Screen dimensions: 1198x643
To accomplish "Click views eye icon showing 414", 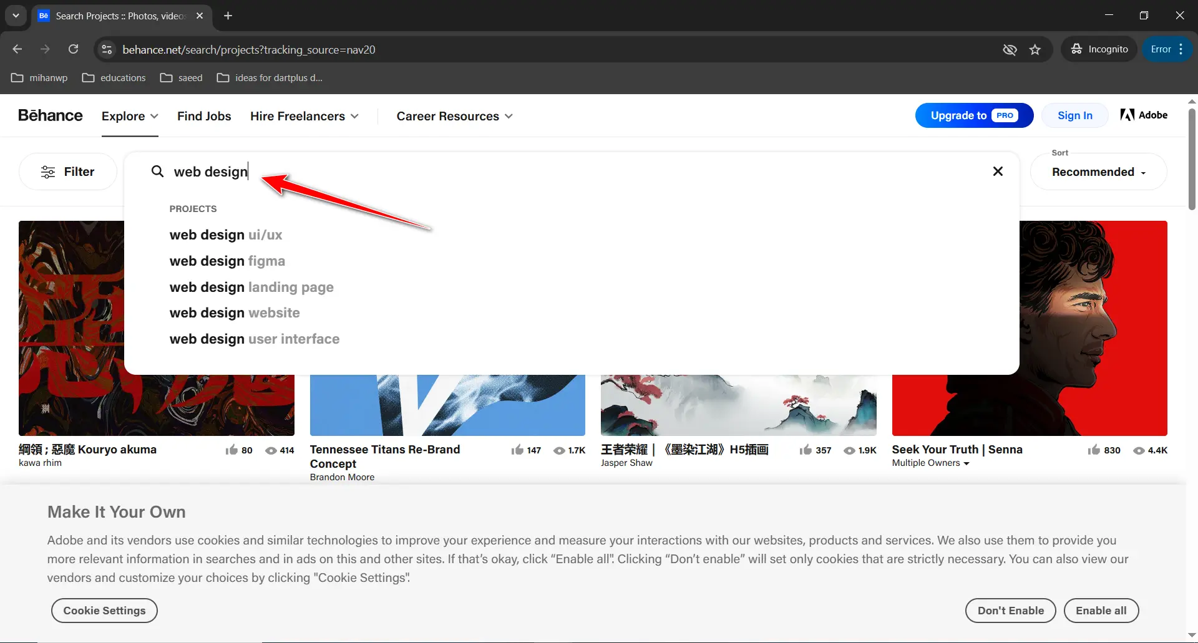I will pyautogui.click(x=271, y=450).
